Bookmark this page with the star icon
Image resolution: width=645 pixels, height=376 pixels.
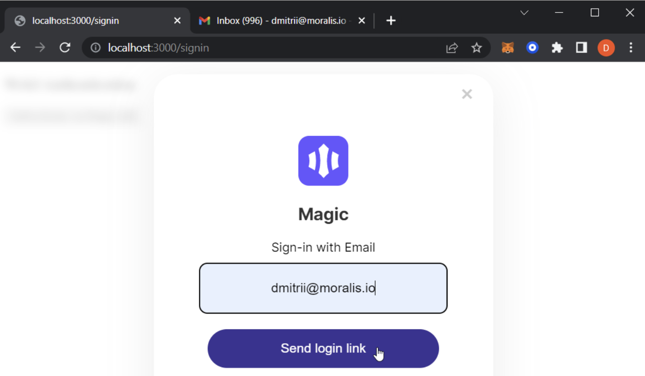tap(477, 48)
